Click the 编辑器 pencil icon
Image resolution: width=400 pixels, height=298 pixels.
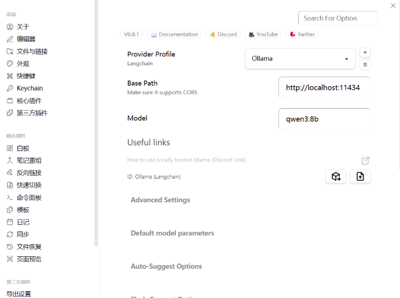tap(10, 39)
